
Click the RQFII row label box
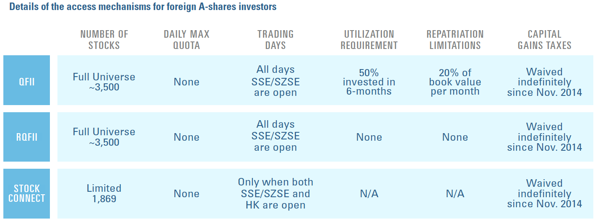point(26,137)
